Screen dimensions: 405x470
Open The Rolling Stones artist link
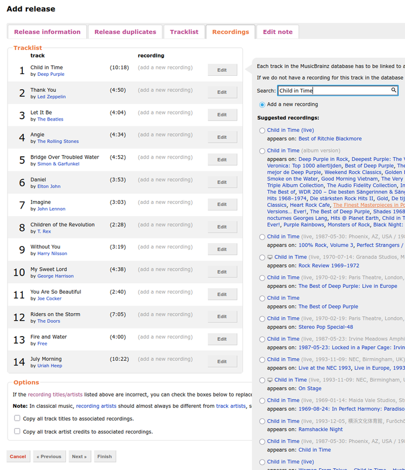click(58, 141)
